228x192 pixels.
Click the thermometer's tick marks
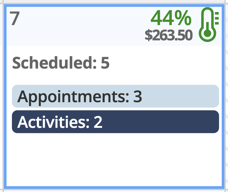pos(217,18)
